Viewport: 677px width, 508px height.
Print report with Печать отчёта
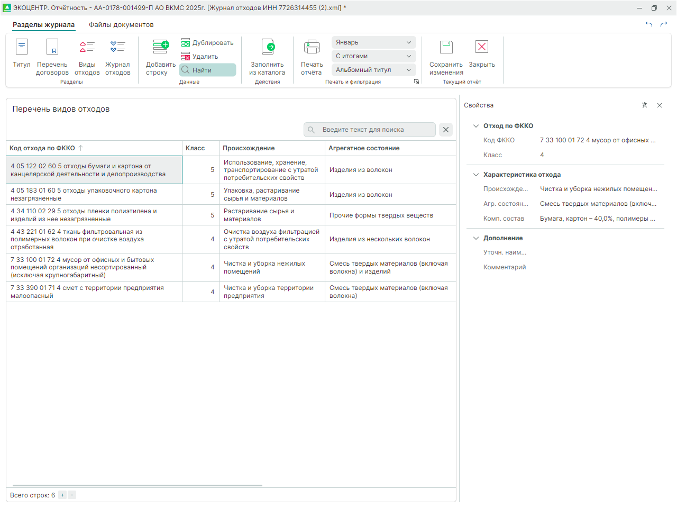coord(312,57)
